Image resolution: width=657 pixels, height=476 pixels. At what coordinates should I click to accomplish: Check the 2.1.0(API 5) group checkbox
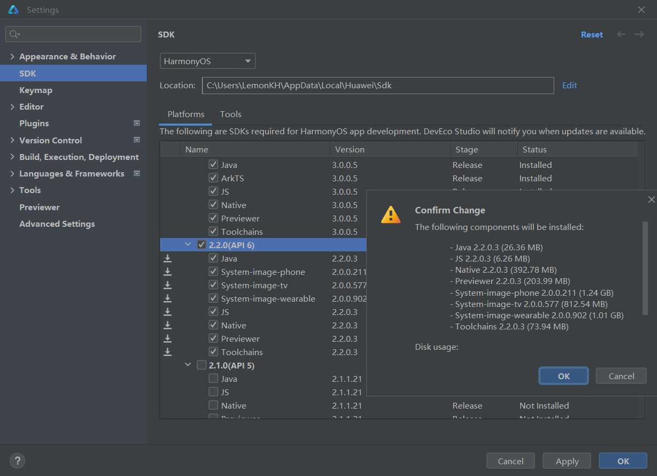tap(201, 365)
